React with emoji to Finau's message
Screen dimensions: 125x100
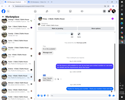pyautogui.click(x=55, y=79)
